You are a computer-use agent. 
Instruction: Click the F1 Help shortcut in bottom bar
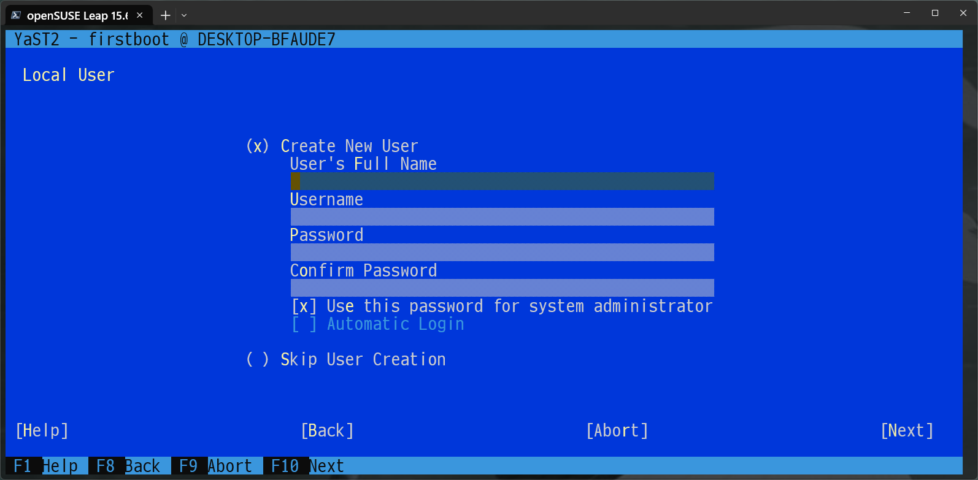point(46,467)
